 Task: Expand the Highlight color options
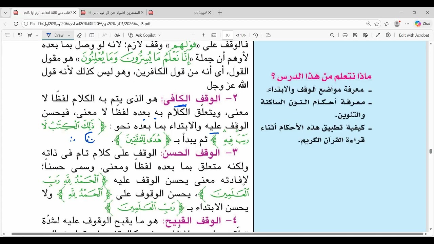[x=37, y=35]
